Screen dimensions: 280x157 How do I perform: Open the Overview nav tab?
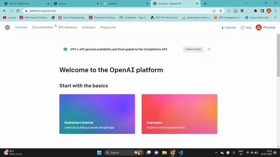pos(21,27)
